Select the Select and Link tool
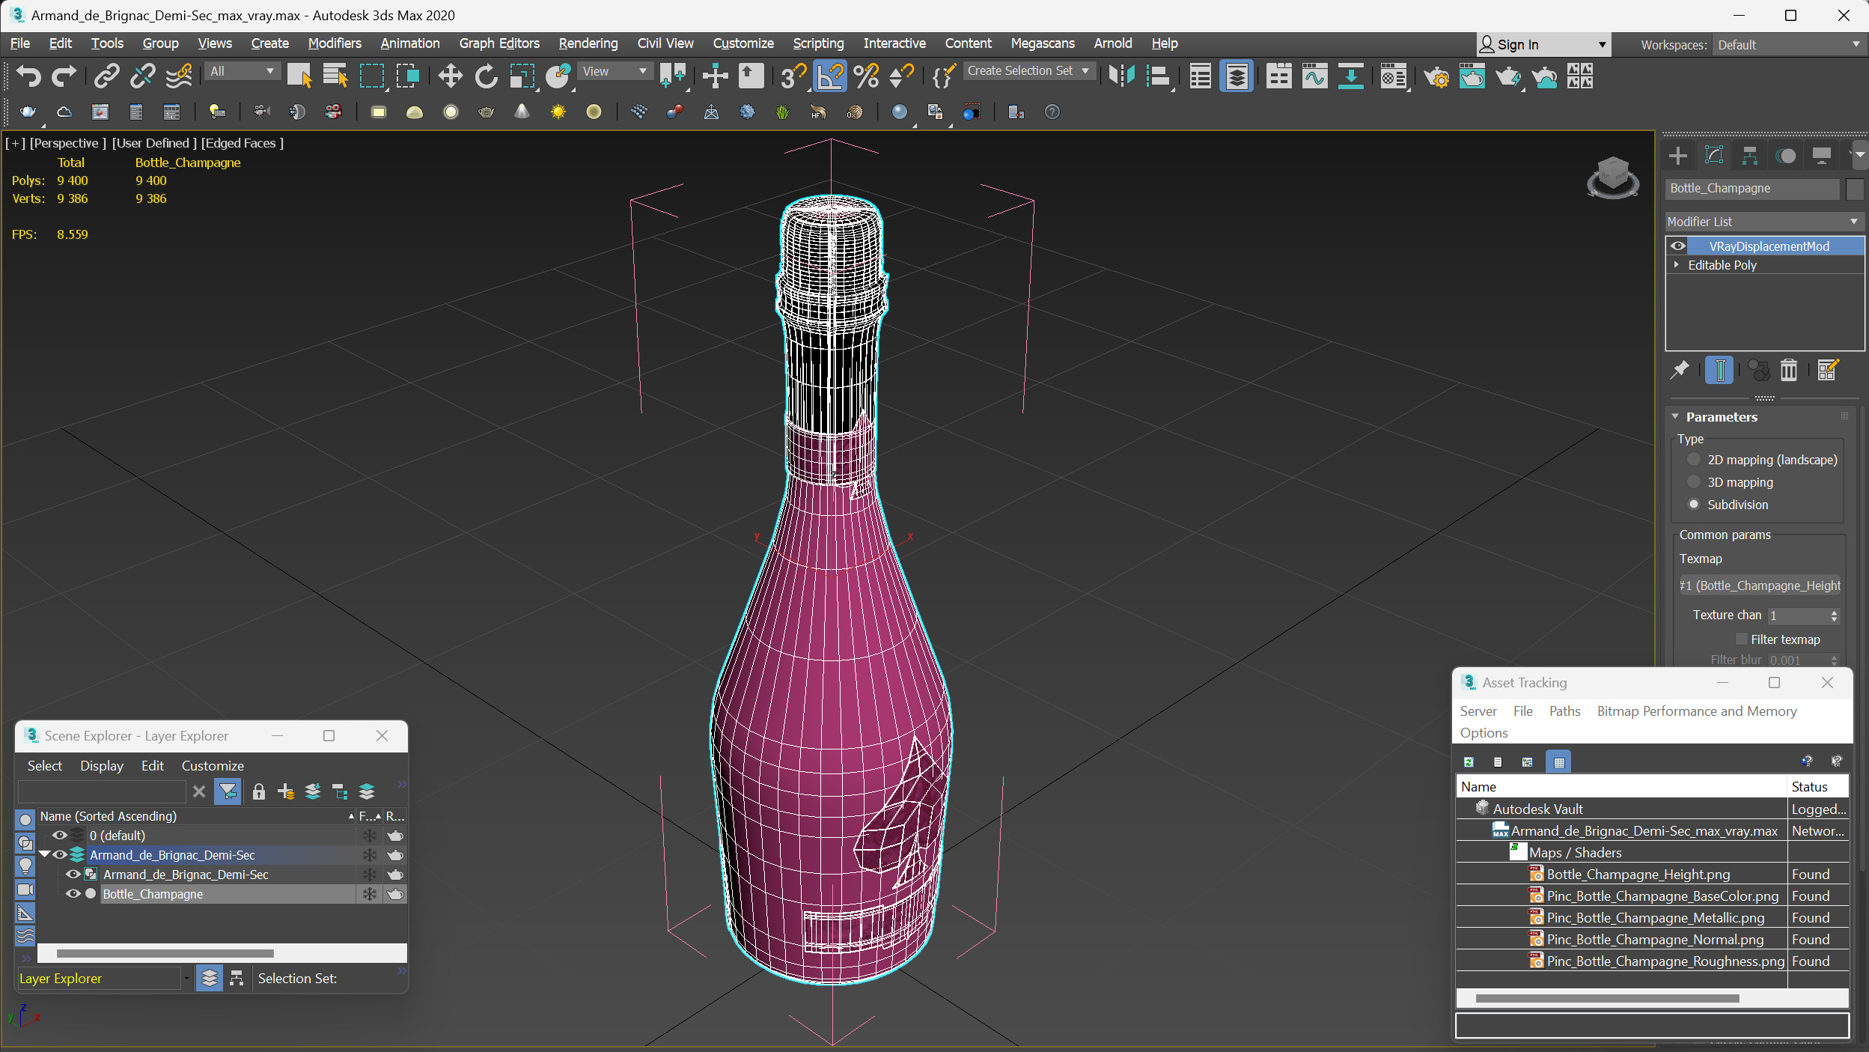1869x1052 pixels. [106, 76]
